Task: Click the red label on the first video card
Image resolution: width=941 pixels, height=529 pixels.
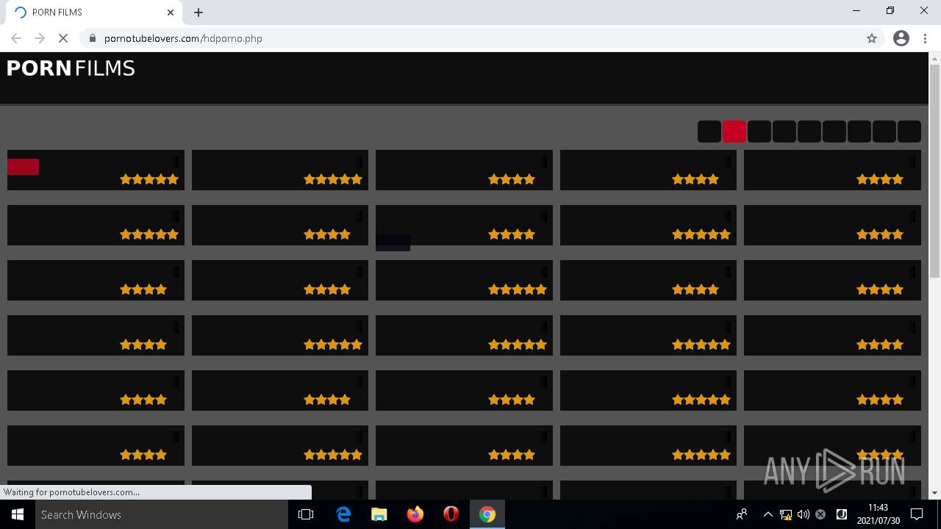Action: pos(23,167)
